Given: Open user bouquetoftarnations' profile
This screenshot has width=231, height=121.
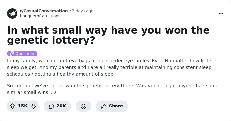Looking at the screenshot, I should tap(40, 16).
